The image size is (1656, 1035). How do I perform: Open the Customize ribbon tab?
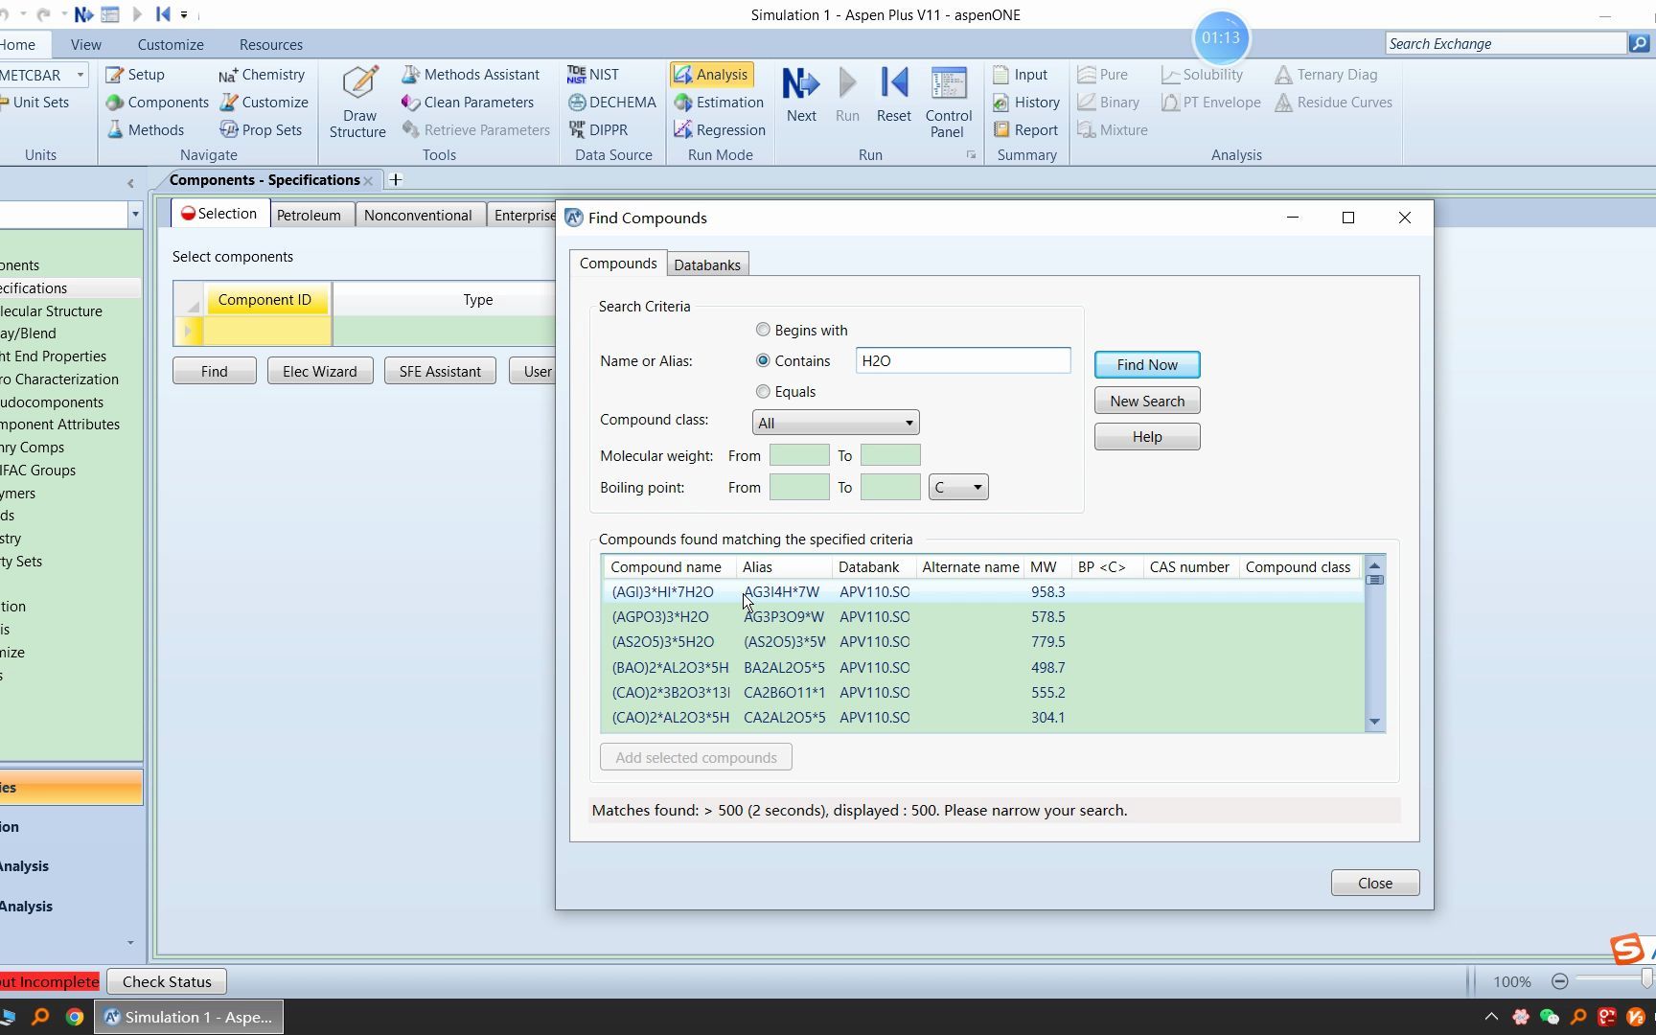[171, 44]
